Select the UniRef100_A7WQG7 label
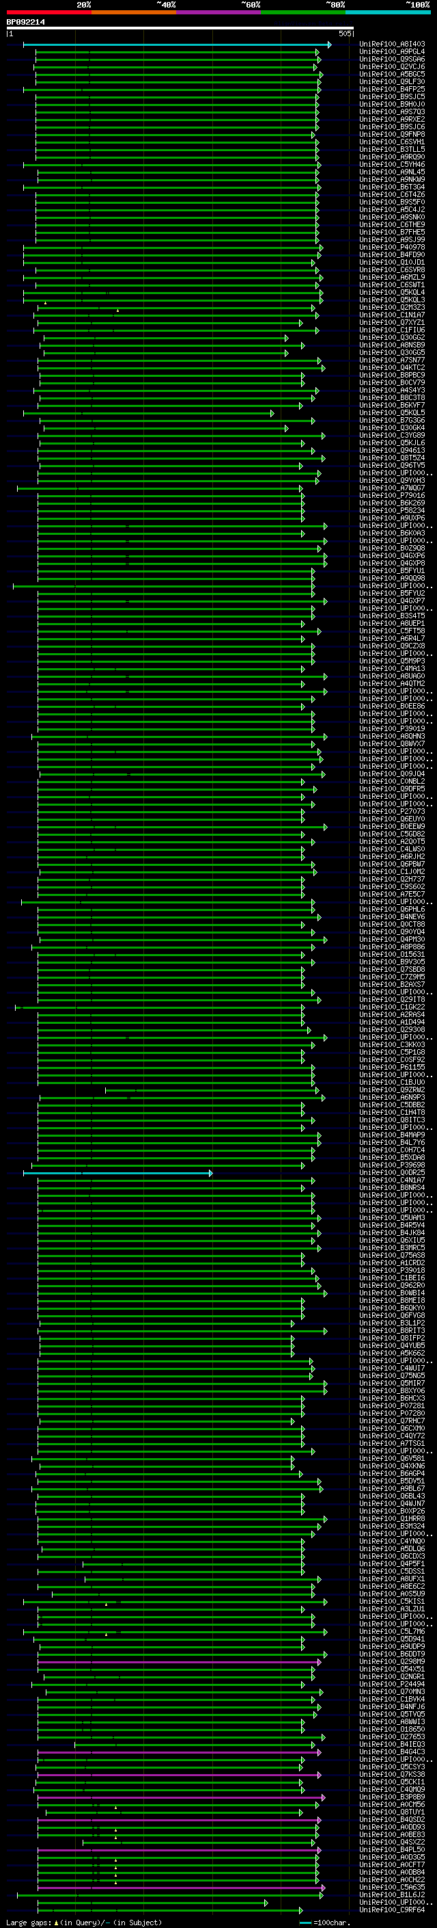This screenshot has width=437, height=1928. point(392,488)
